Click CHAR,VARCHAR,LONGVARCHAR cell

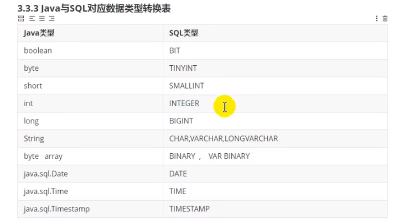click(275, 138)
